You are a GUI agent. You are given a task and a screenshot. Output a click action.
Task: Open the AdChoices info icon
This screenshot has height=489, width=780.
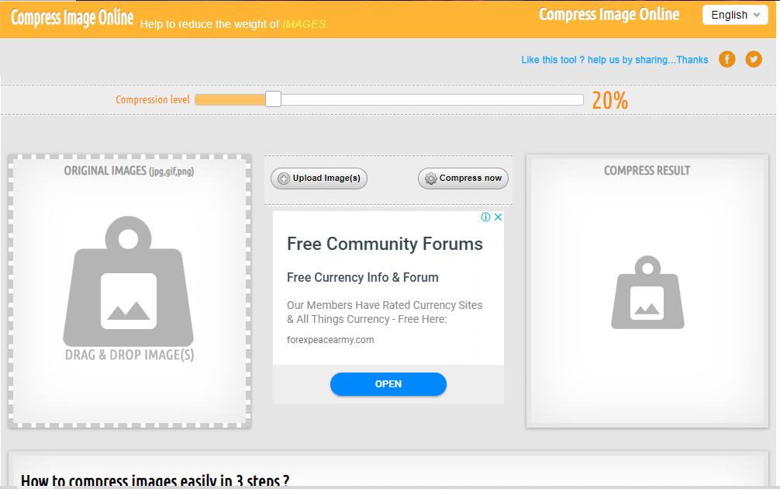click(x=486, y=217)
